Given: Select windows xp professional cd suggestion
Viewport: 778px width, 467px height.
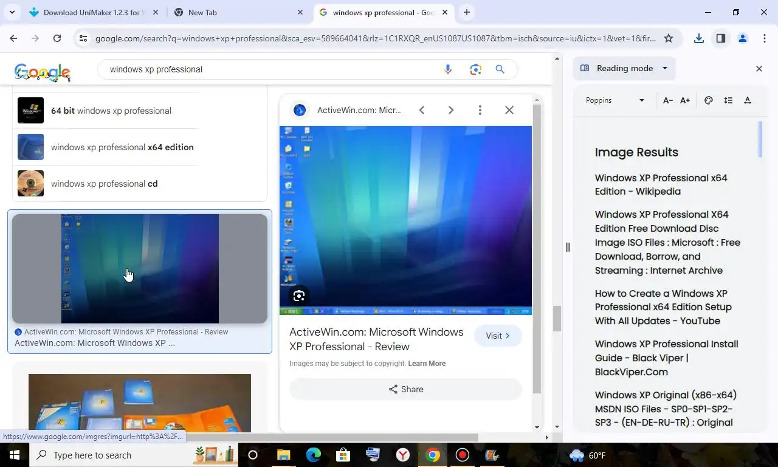Looking at the screenshot, I should (x=107, y=184).
